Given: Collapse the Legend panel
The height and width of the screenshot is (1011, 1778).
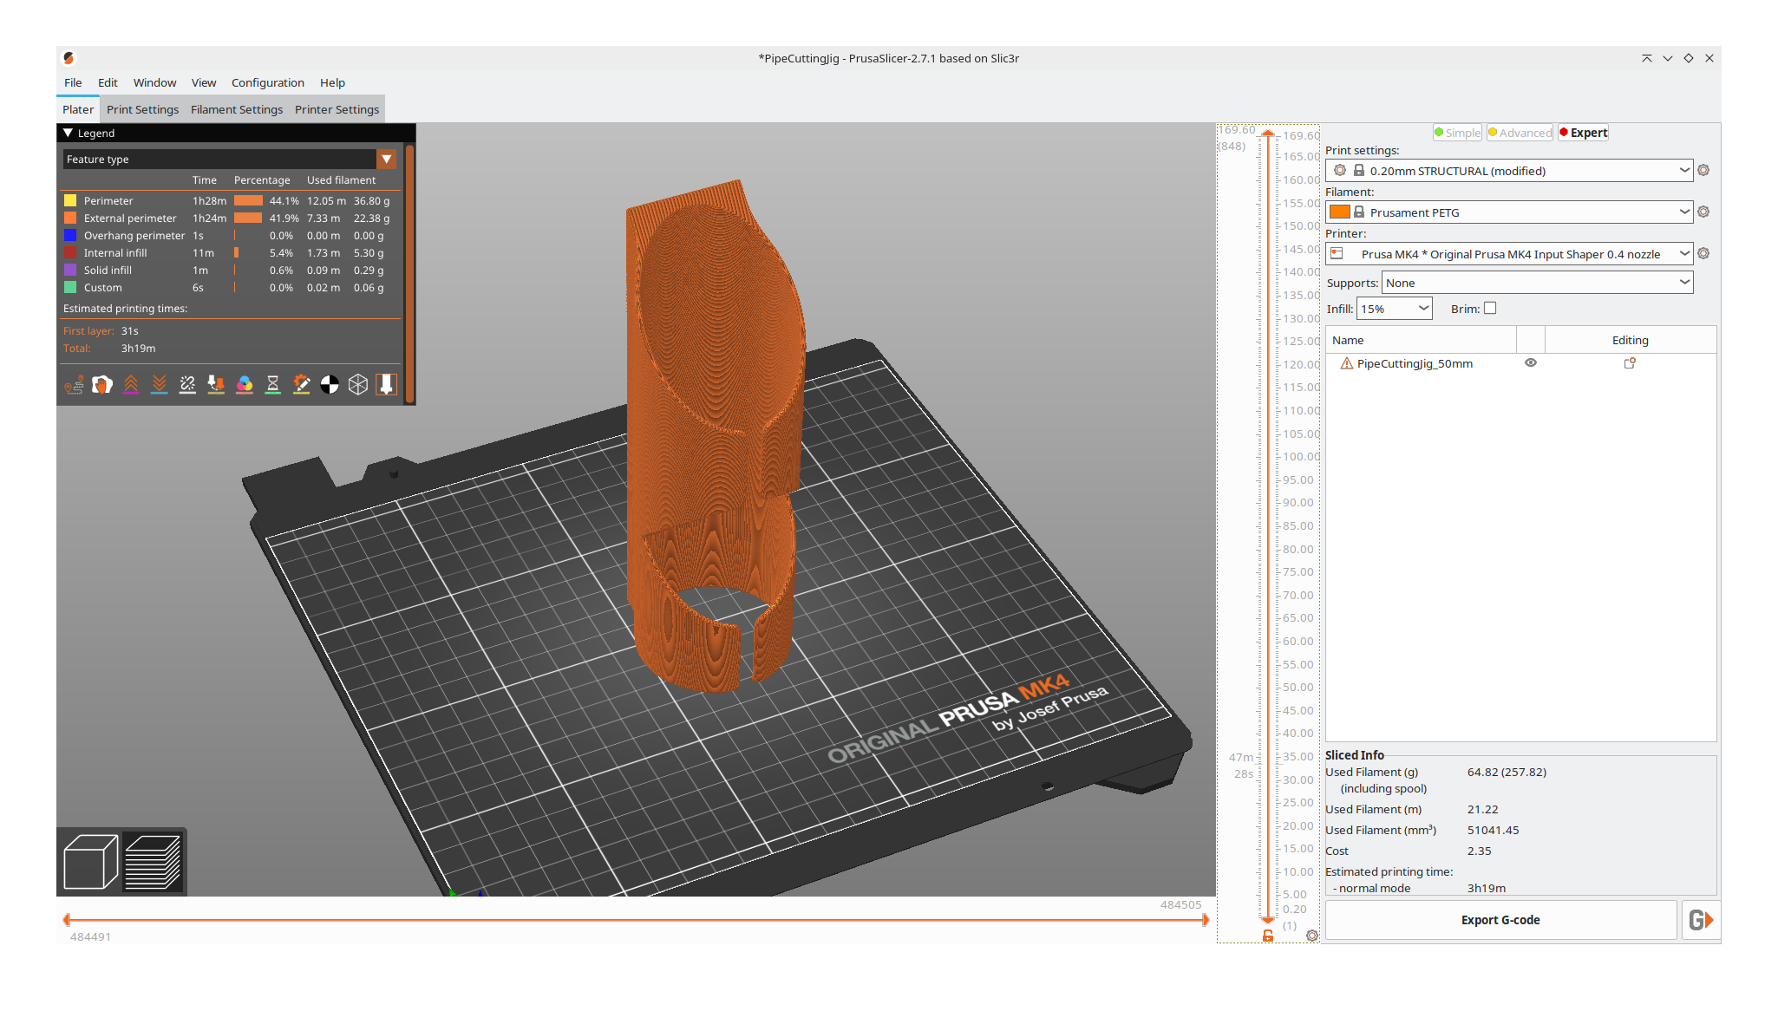Looking at the screenshot, I should pyautogui.click(x=69, y=134).
